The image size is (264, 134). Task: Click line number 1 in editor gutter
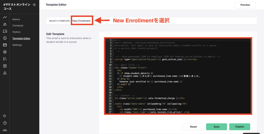point(111,40)
